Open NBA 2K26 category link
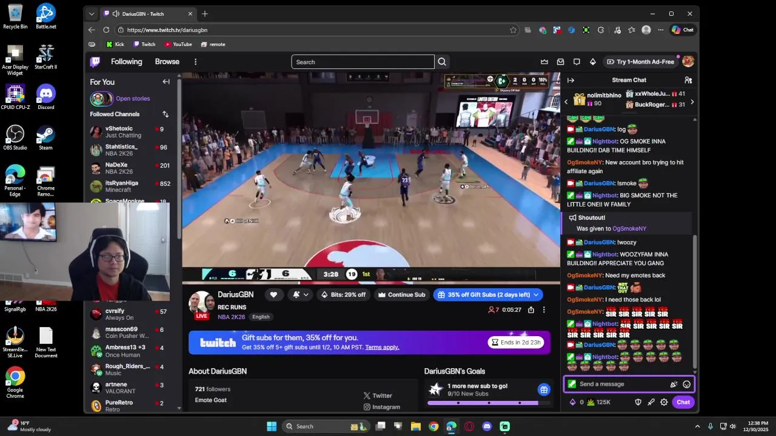 coord(232,317)
